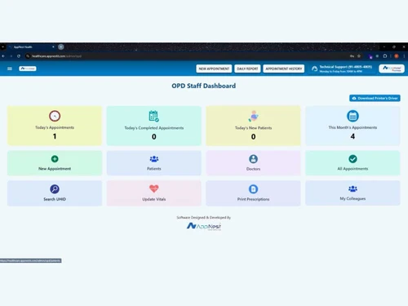408x306 pixels.
Task: Click the AppNest logo in header
Action: coord(28,69)
